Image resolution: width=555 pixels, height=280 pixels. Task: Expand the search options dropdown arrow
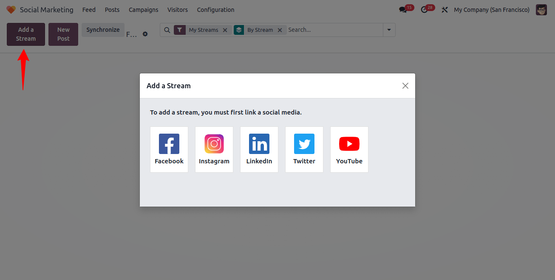tap(389, 30)
